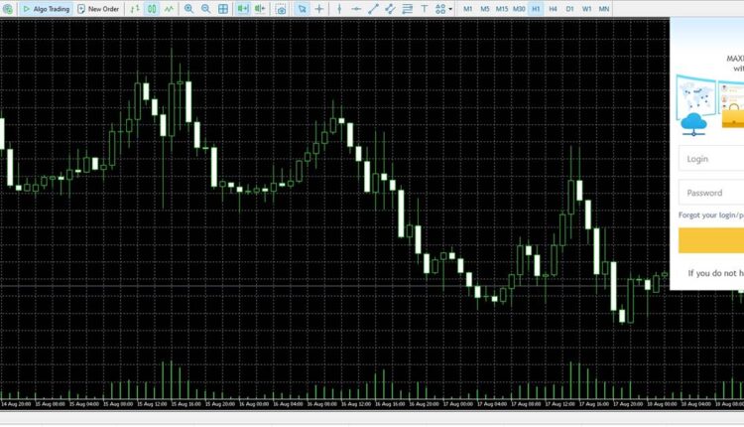
Task: Switch to the H4 timeframe
Action: pyautogui.click(x=553, y=9)
